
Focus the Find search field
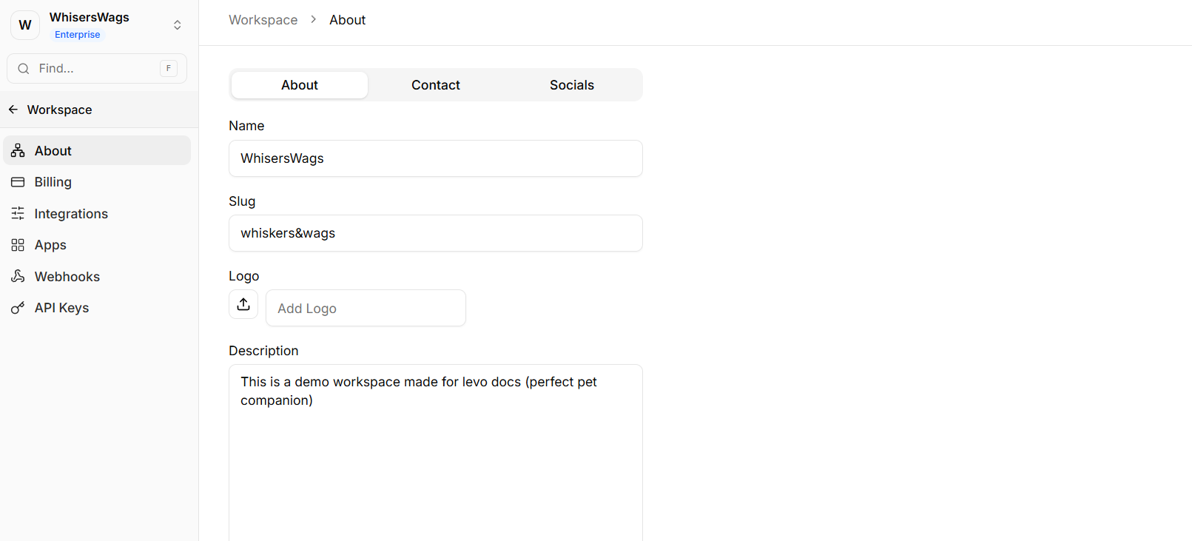[x=96, y=69]
